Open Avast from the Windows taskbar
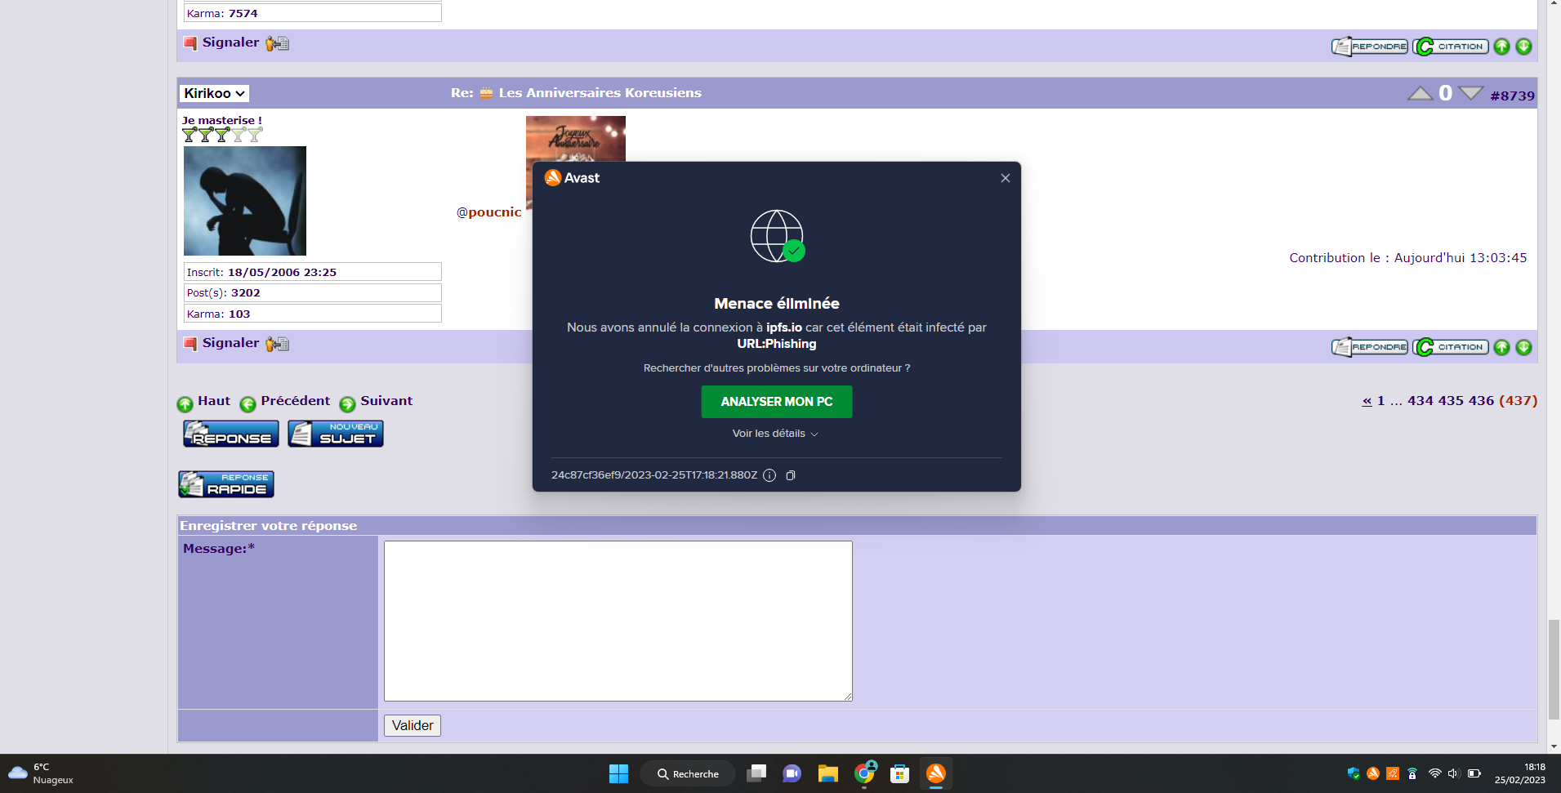The width and height of the screenshot is (1561, 793). 935,773
